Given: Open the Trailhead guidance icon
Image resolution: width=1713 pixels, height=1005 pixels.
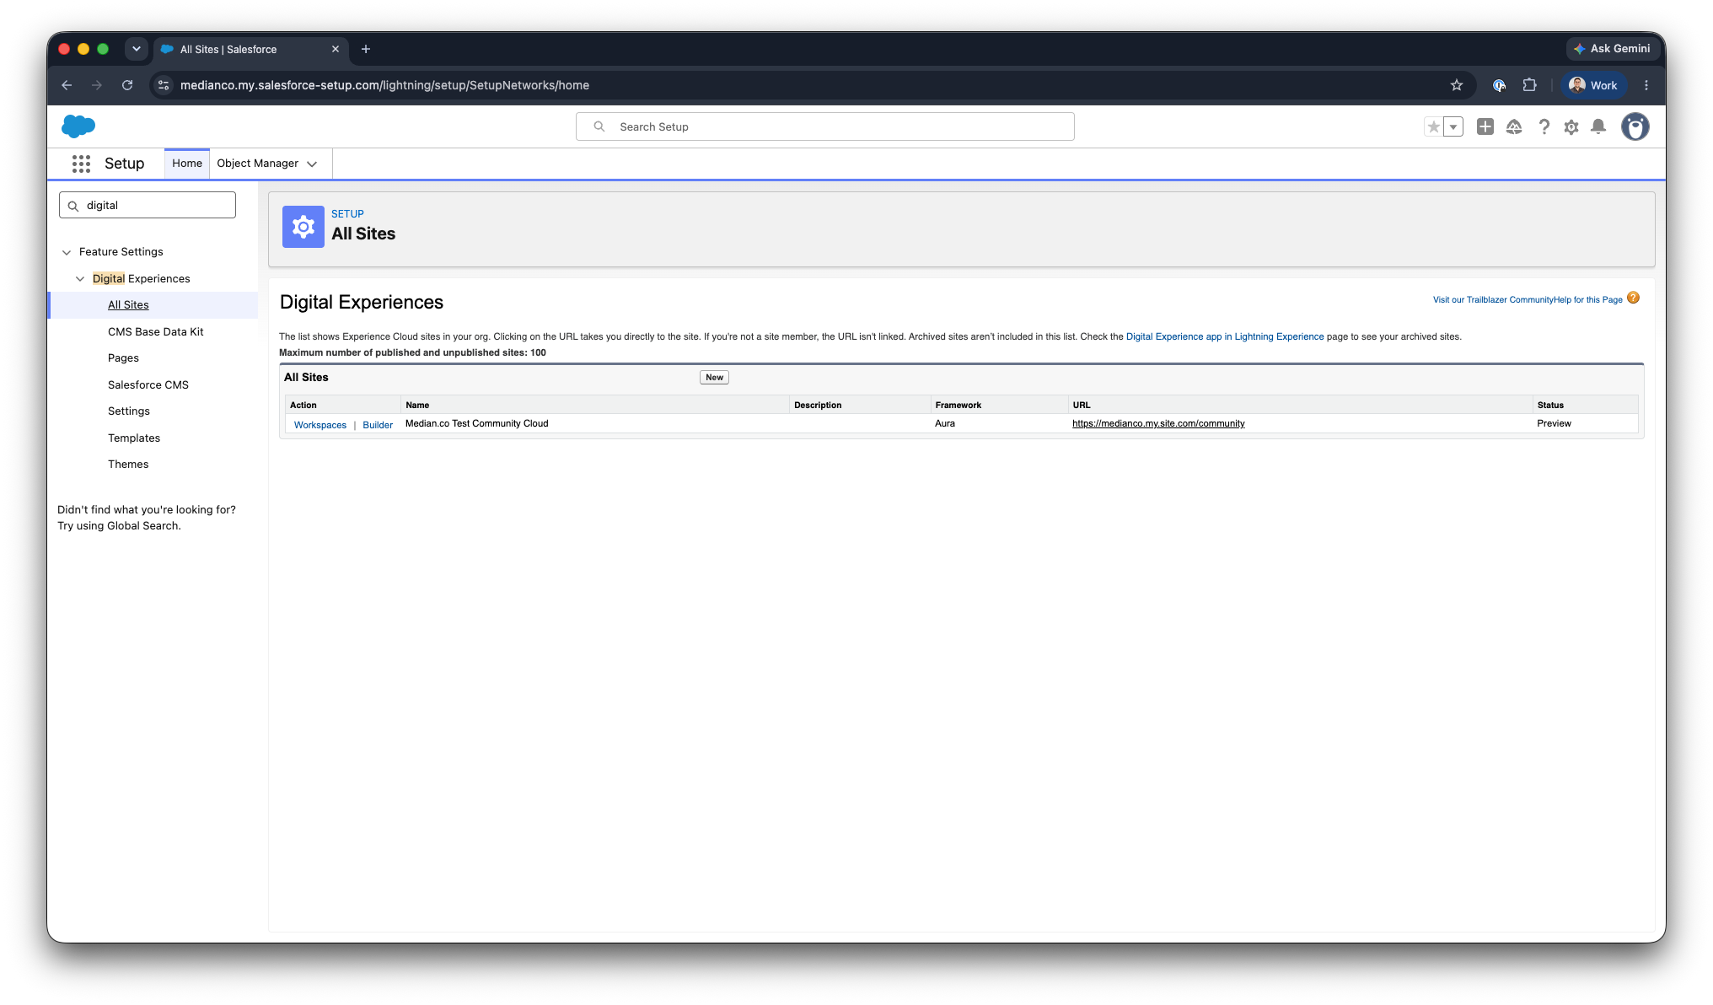Looking at the screenshot, I should (1514, 126).
